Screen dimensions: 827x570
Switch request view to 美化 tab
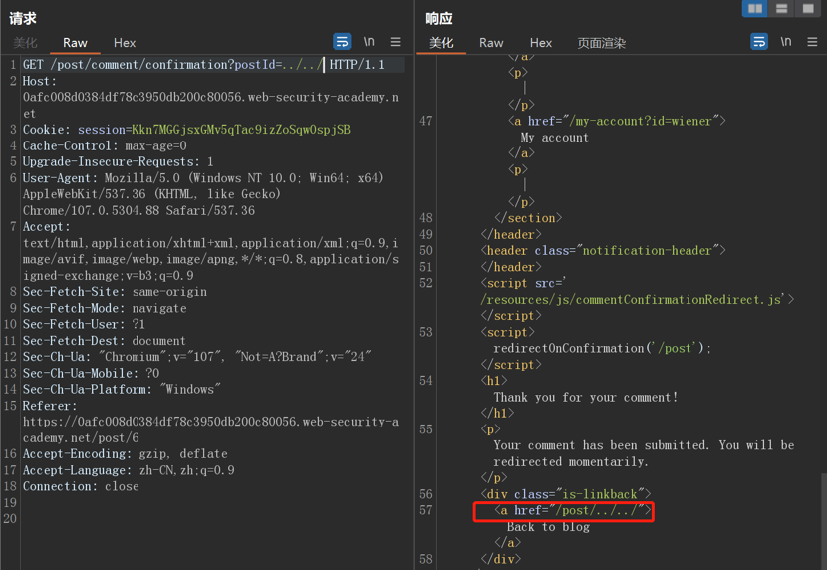(x=25, y=43)
